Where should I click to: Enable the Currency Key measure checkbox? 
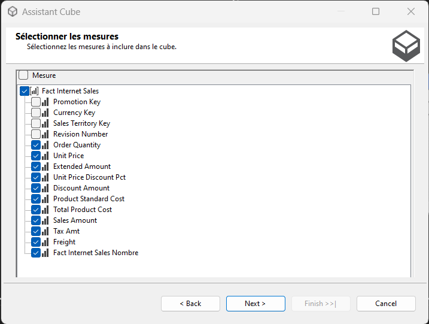click(x=36, y=113)
